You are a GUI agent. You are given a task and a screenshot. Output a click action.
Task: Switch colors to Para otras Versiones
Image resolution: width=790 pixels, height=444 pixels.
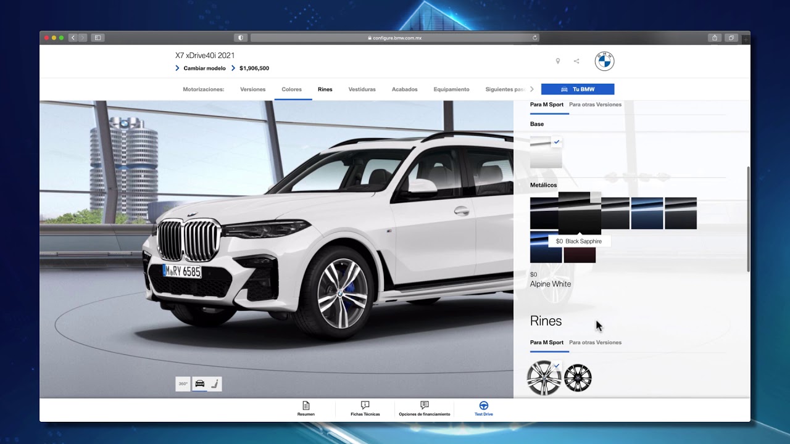tap(596, 105)
